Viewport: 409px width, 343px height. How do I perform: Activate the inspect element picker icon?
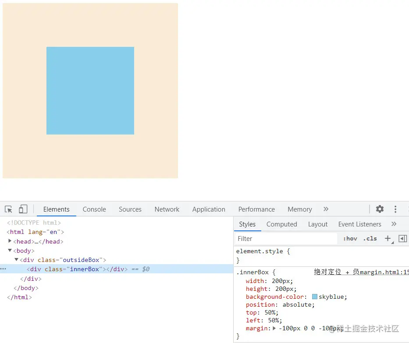coord(8,209)
